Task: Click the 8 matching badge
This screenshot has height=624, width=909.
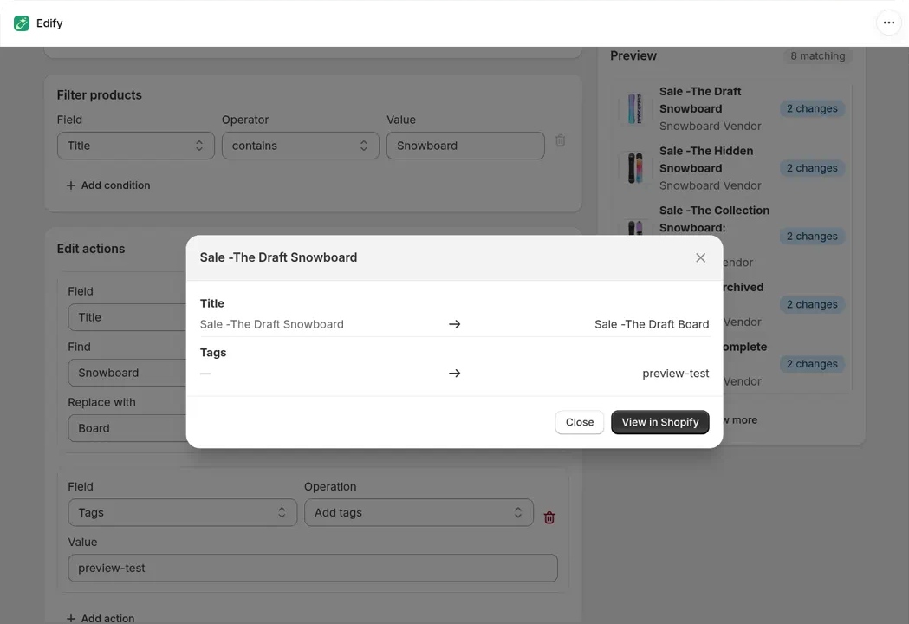Action: tap(817, 56)
